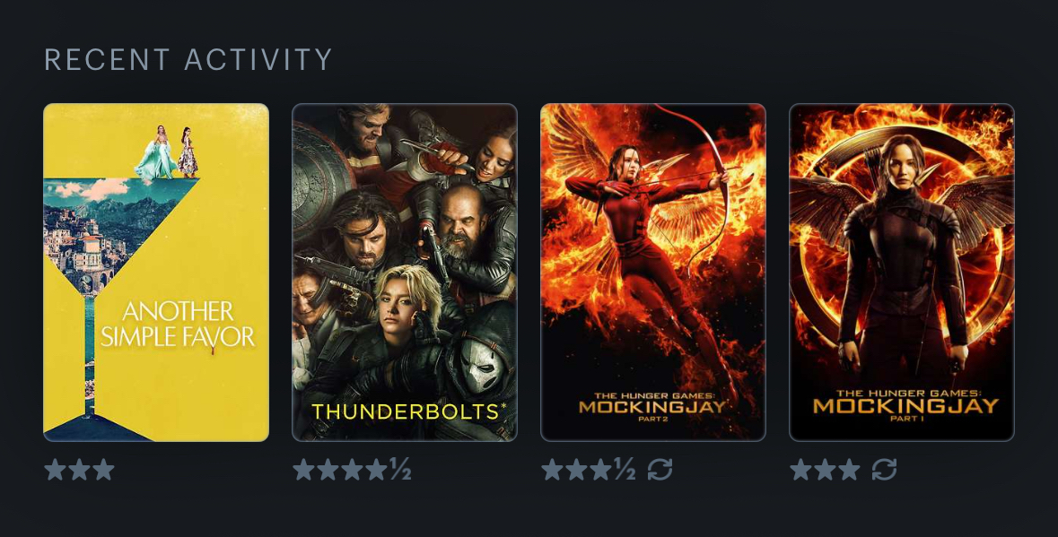Screen dimensions: 1058x537
Task: Open the Thunderbolts* film poster
Action: coord(405,273)
